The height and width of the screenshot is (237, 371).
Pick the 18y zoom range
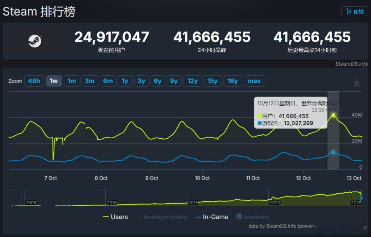[233, 81]
